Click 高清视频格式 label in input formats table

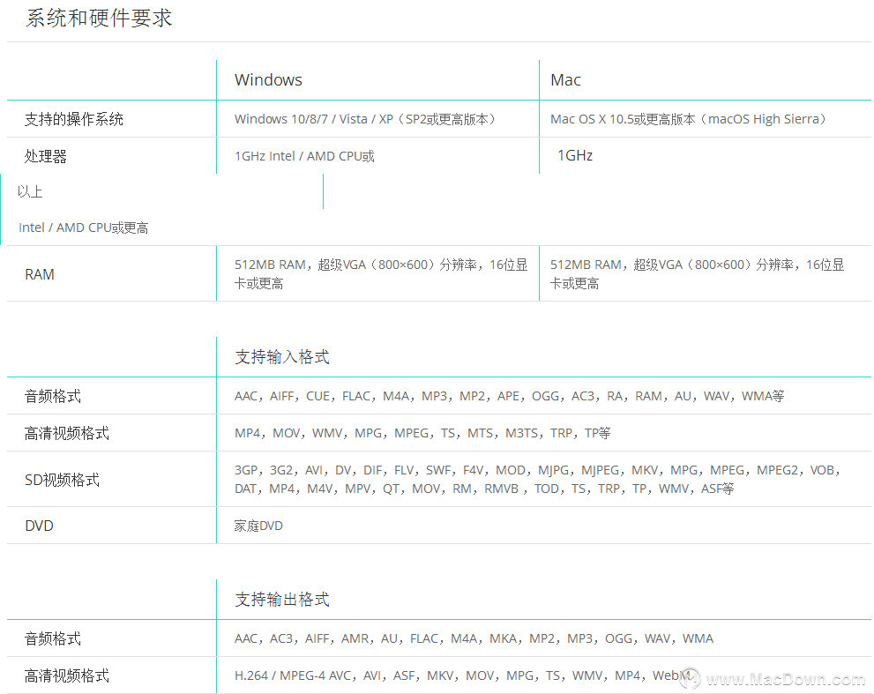pyautogui.click(x=67, y=433)
